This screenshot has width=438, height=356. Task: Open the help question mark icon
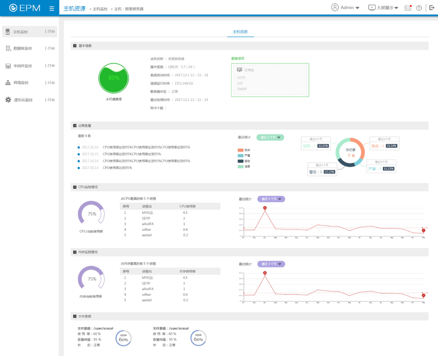[419, 8]
